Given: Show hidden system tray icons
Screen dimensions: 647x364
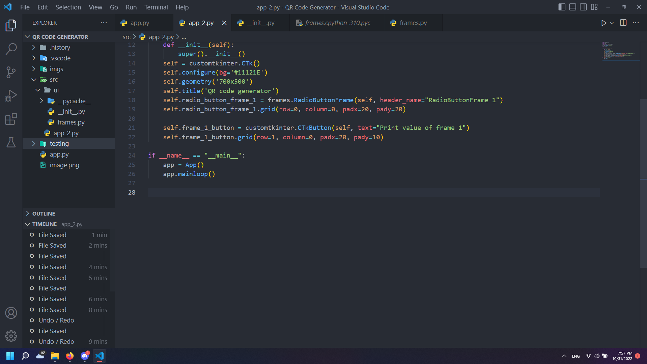Looking at the screenshot, I should (x=564, y=356).
